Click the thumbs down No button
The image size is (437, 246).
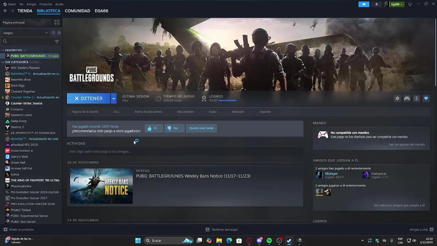pyautogui.click(x=174, y=128)
